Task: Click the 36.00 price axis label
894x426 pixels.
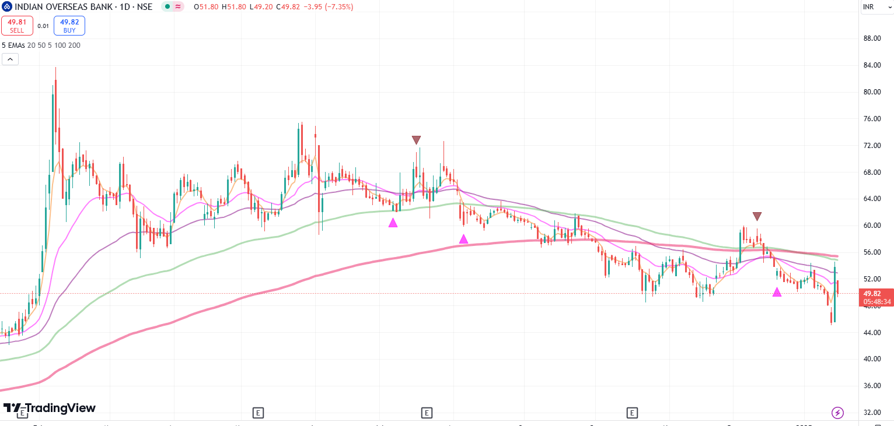Action: [x=872, y=386]
